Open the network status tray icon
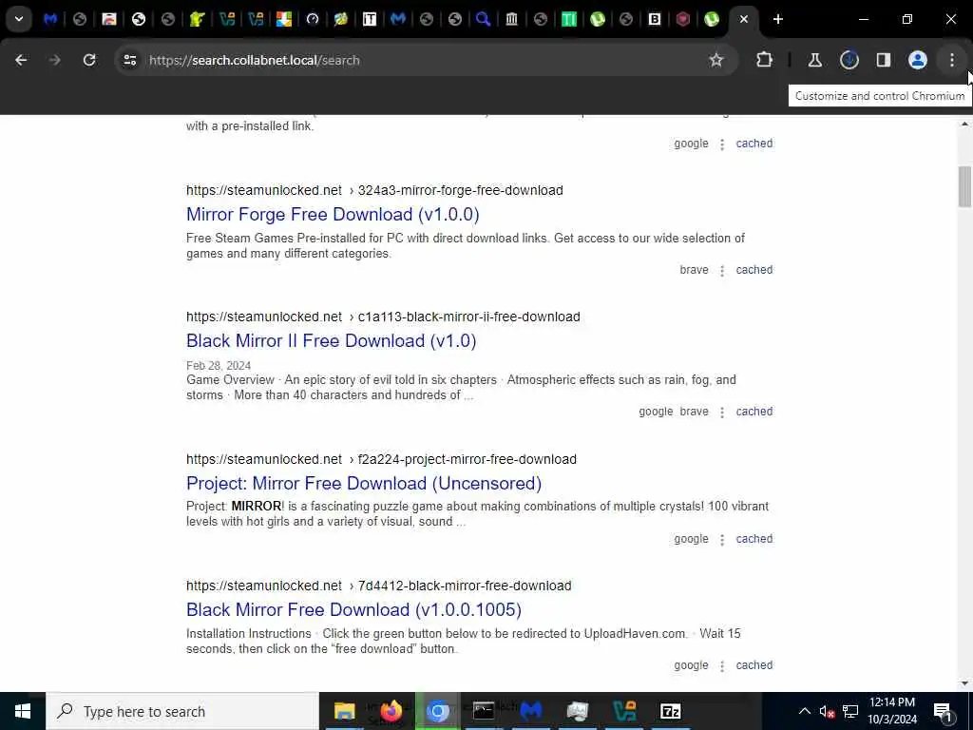 (850, 711)
